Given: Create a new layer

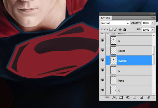Looking at the screenshot, I should click(x=141, y=97).
